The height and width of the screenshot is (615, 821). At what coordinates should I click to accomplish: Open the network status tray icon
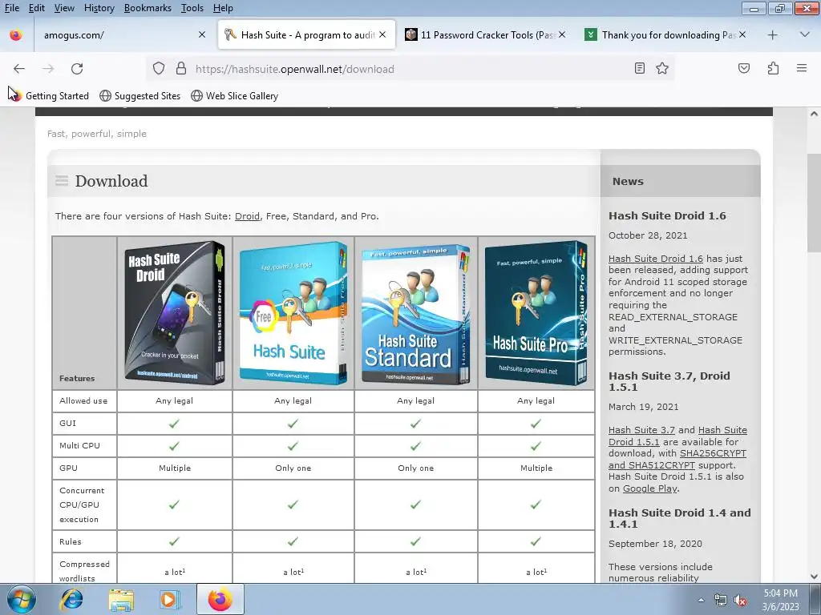pos(721,601)
